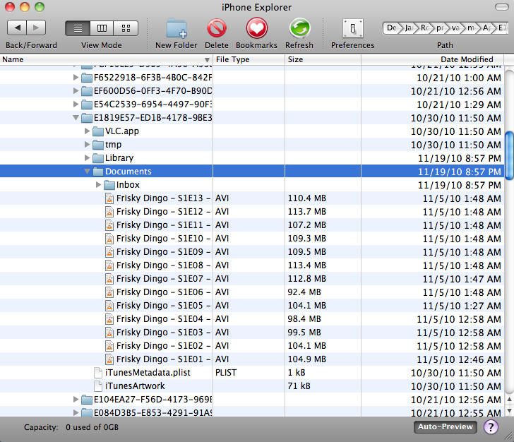Open Preferences switch icon
The height and width of the screenshot is (442, 514).
click(x=353, y=28)
